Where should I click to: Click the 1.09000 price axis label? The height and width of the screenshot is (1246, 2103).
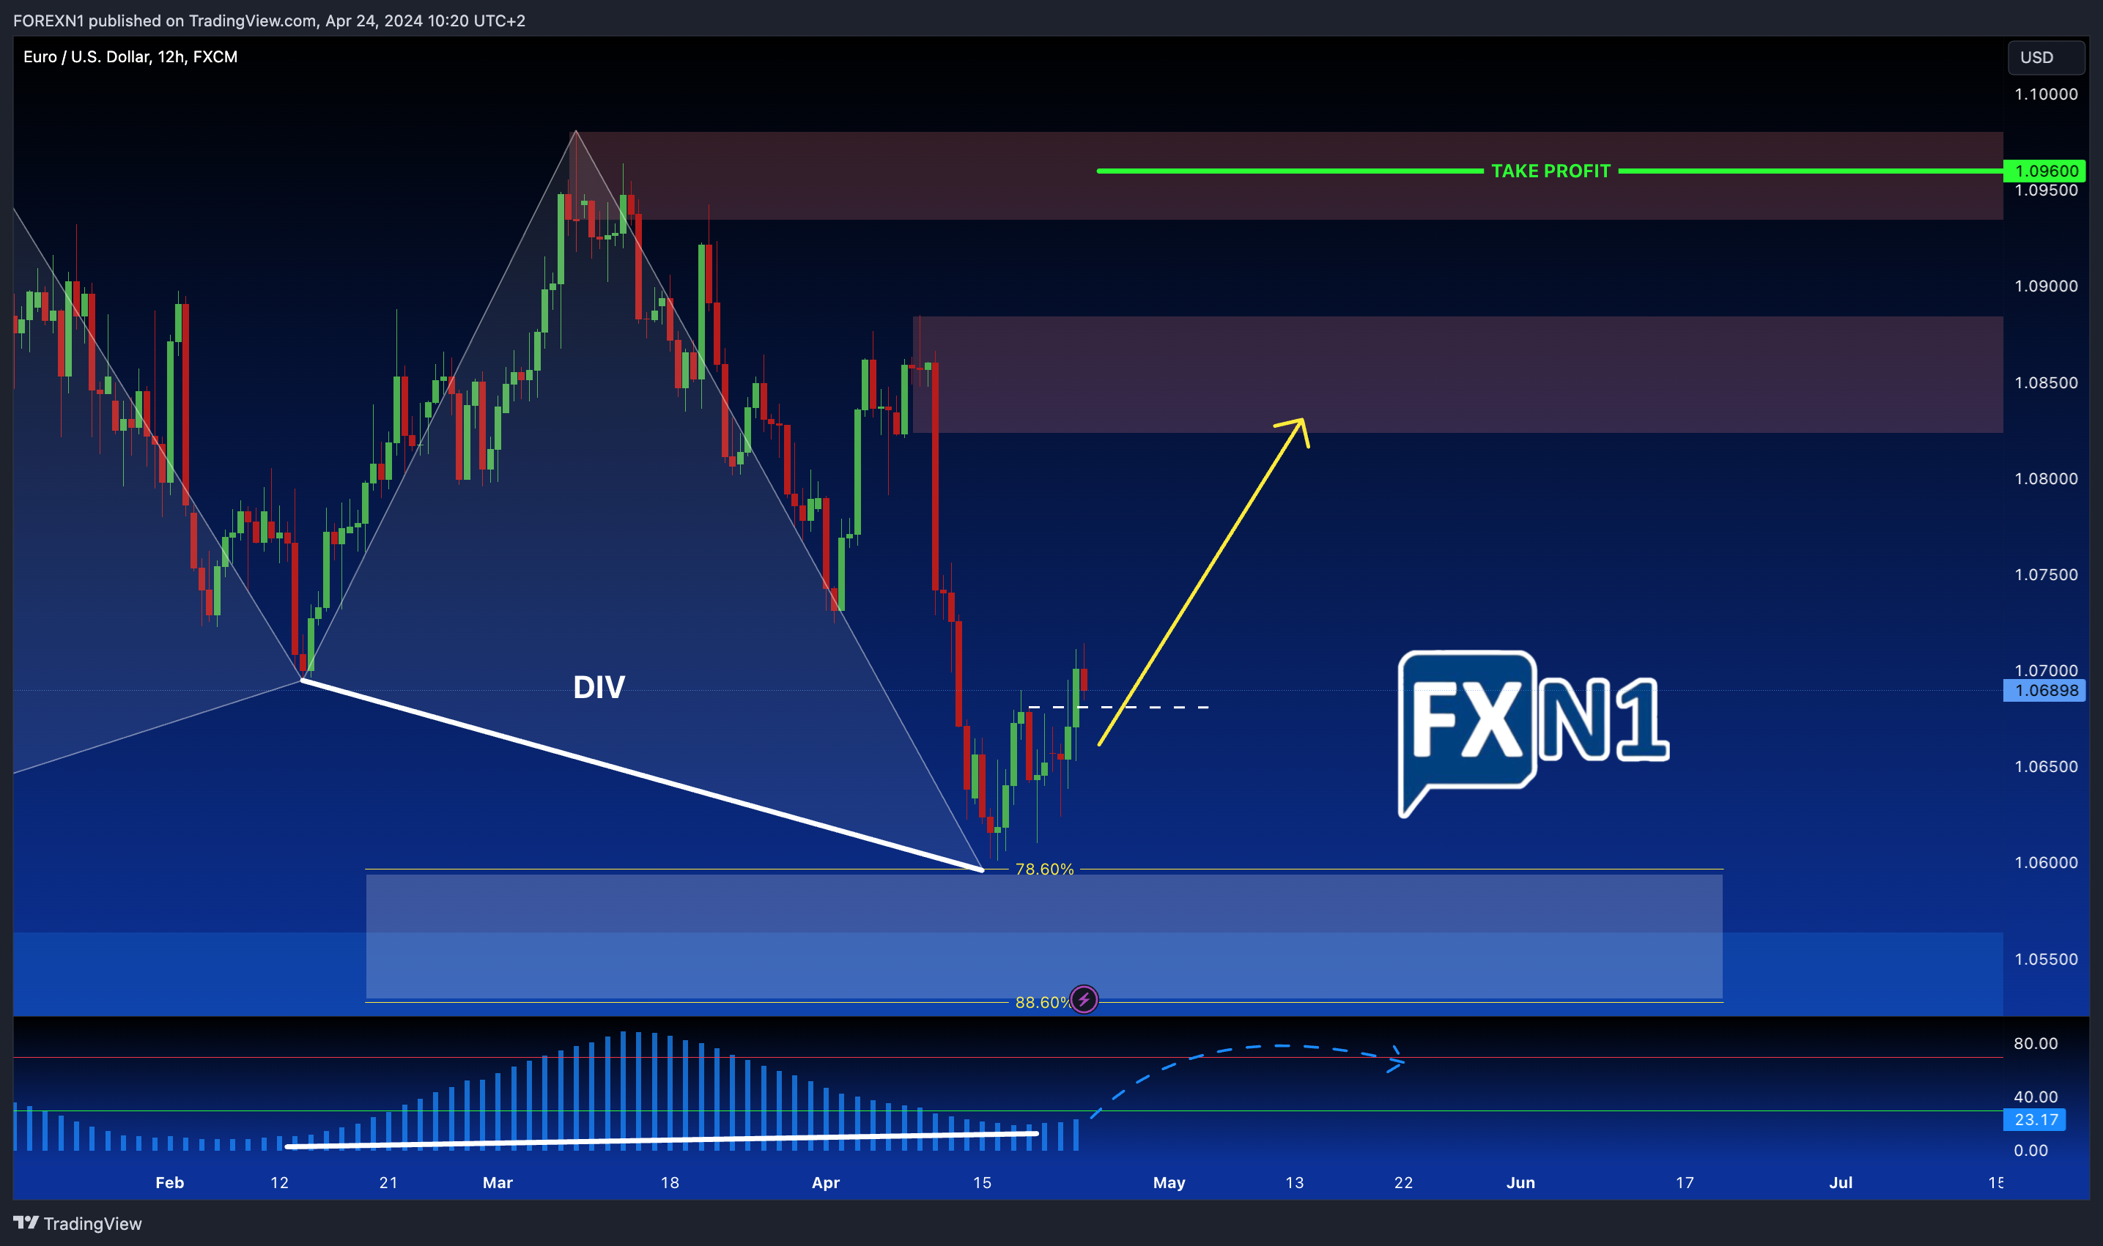click(x=2046, y=286)
